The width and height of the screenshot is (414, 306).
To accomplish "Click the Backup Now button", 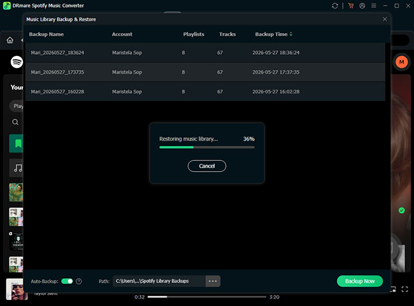I will (360, 281).
